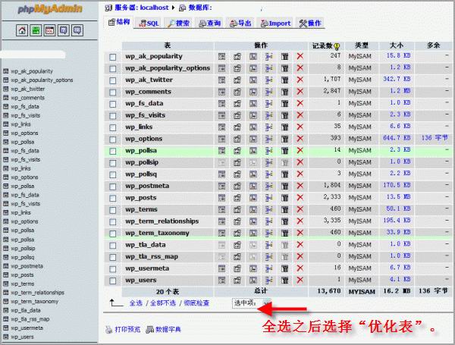Click empty trash icon in wp_users row
The width and height of the screenshot is (455, 345).
(284, 281)
